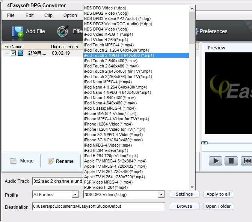Select iPod Touch 2(768x576) for TV(*.mp4)
Image resolution: width=252 pixels, height=222 pixels.
point(136,77)
